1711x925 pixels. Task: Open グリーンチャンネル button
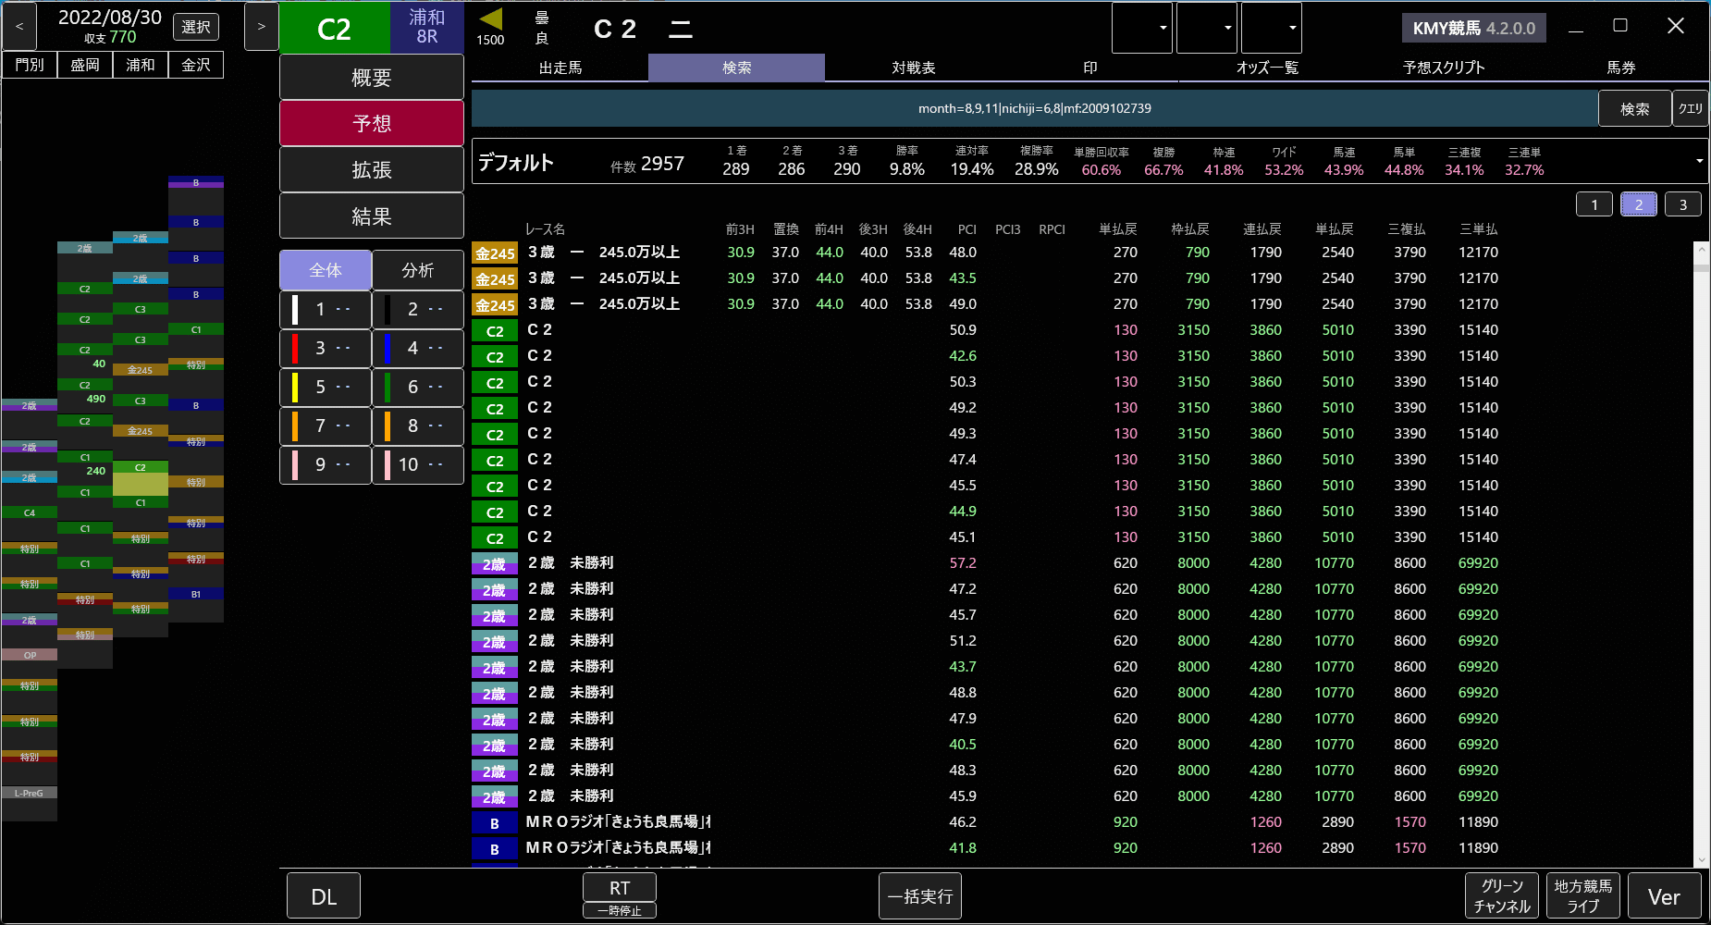1502,896
